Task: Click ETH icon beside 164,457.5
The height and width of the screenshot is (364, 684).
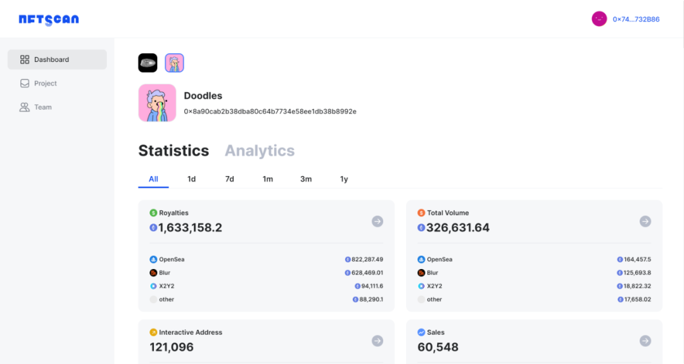Action: click(x=620, y=260)
